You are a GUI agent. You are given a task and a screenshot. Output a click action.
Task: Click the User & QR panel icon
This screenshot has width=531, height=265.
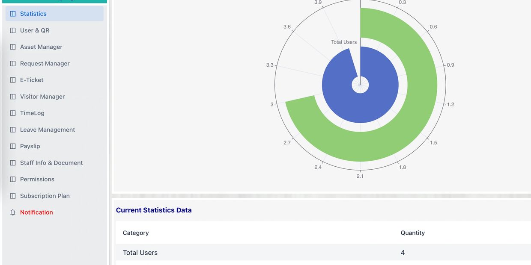13,30
